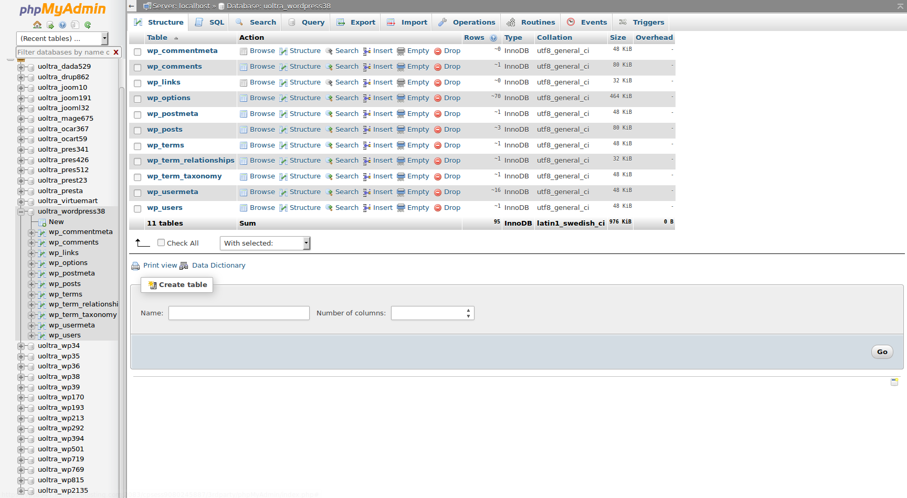Collapse navigation panel with left arrow icon
This screenshot has width=907, height=498.
[x=132, y=6]
